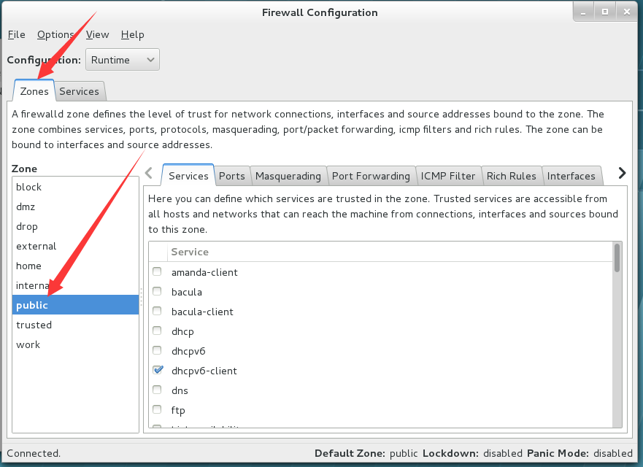Uncheck the dhcpv6-client service
Image resolution: width=643 pixels, height=467 pixels.
(x=158, y=370)
